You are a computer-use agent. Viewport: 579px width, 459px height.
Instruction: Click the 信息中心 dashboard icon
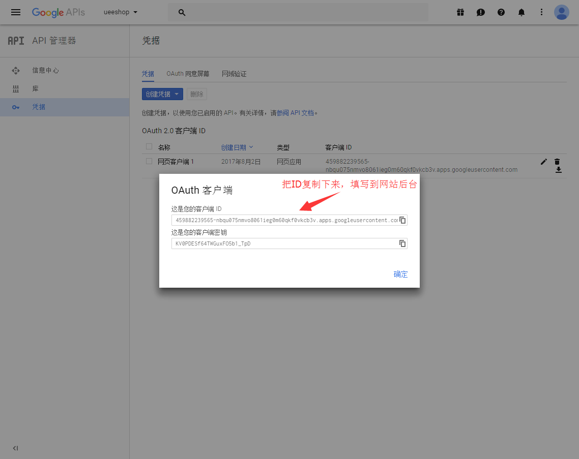15,70
